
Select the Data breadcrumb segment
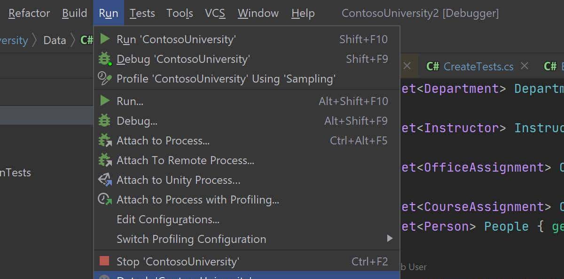pyautogui.click(x=55, y=40)
